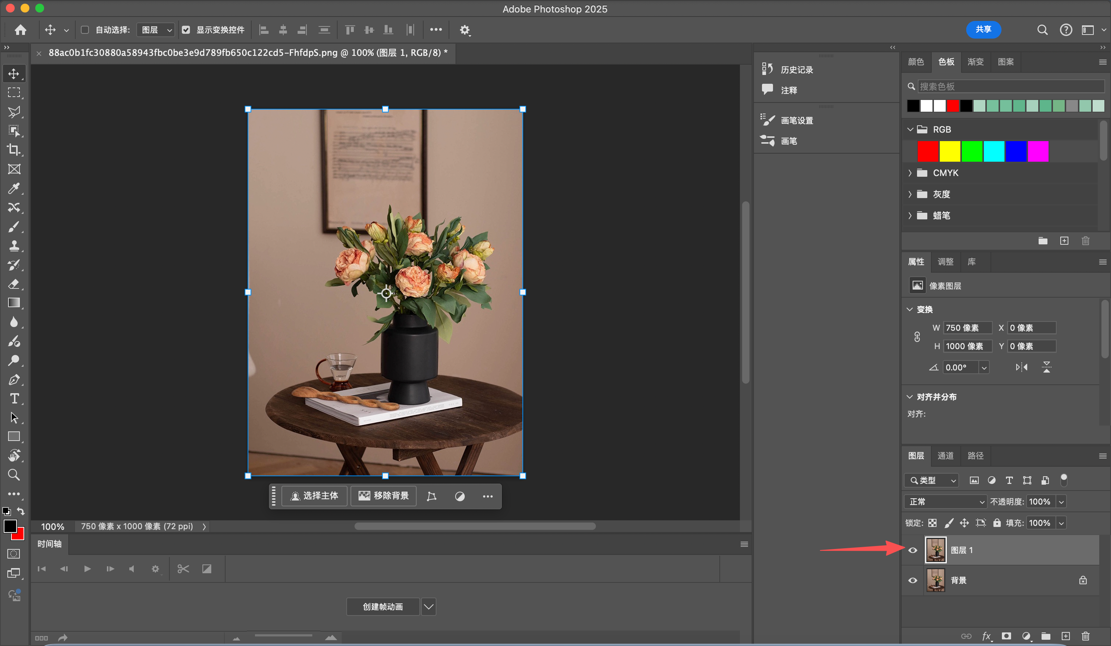This screenshot has height=646, width=1111.
Task: Add layer mask icon at Layers bottom
Action: (1006, 636)
